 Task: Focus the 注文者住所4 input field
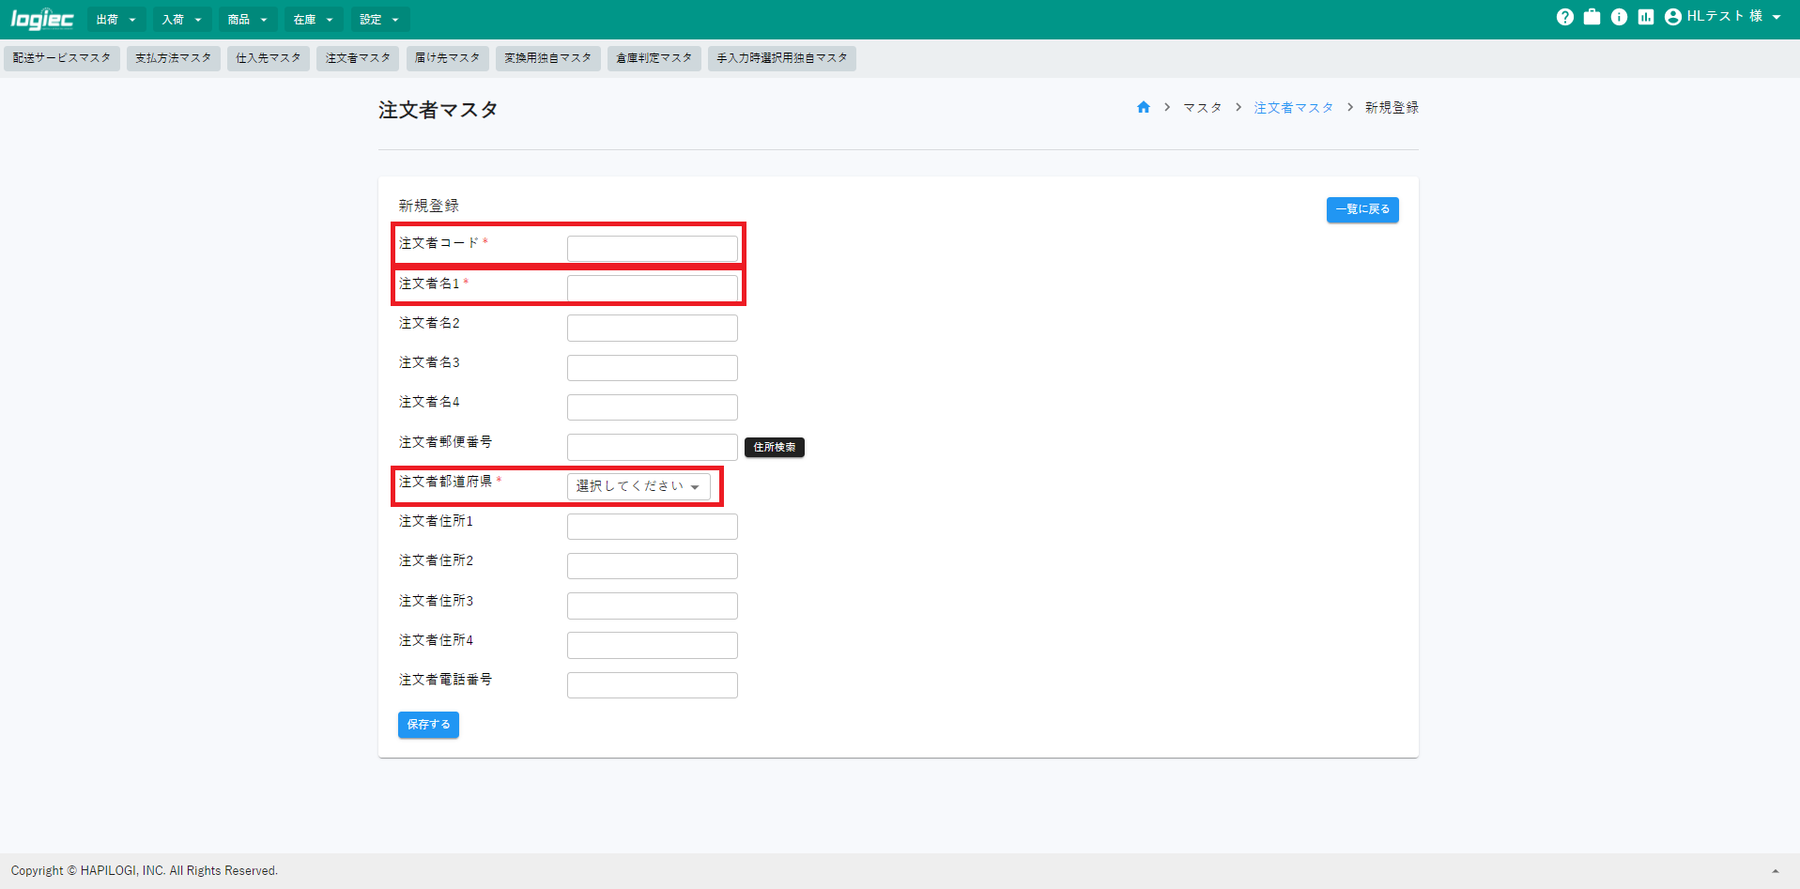coord(653,645)
